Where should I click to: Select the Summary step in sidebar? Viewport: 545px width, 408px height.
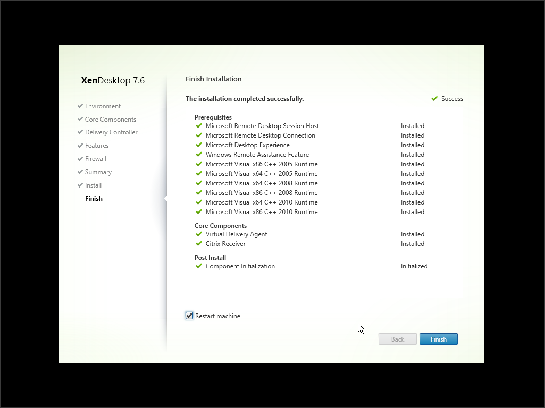(x=98, y=172)
